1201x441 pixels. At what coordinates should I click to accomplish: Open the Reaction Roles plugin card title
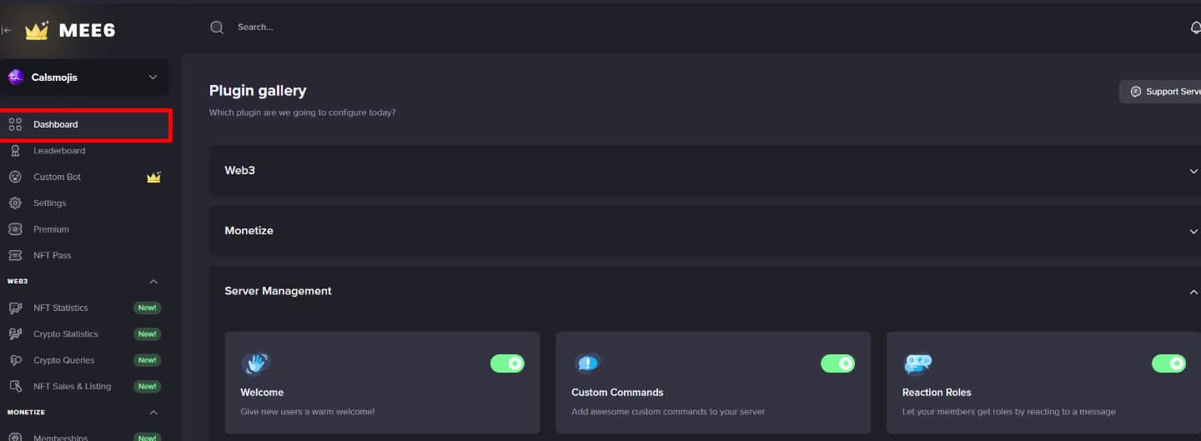(937, 392)
